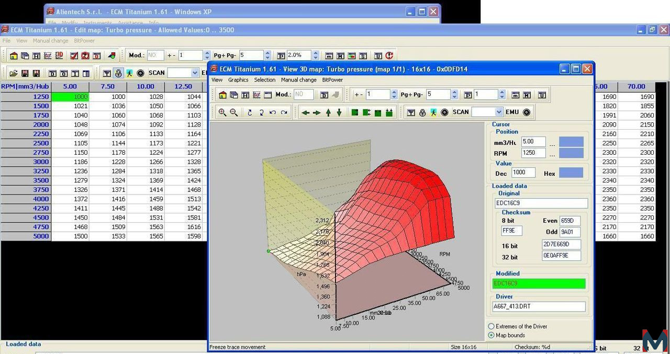This screenshot has height=354, width=670.
Task: Click stepper arrows of P field in 3D window
Action: click(502, 95)
